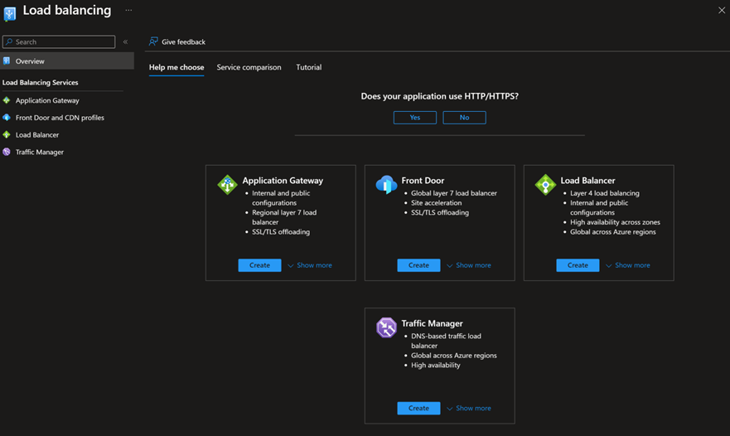This screenshot has height=436, width=730.
Task: Click the Front Door card title
Action: pos(423,180)
